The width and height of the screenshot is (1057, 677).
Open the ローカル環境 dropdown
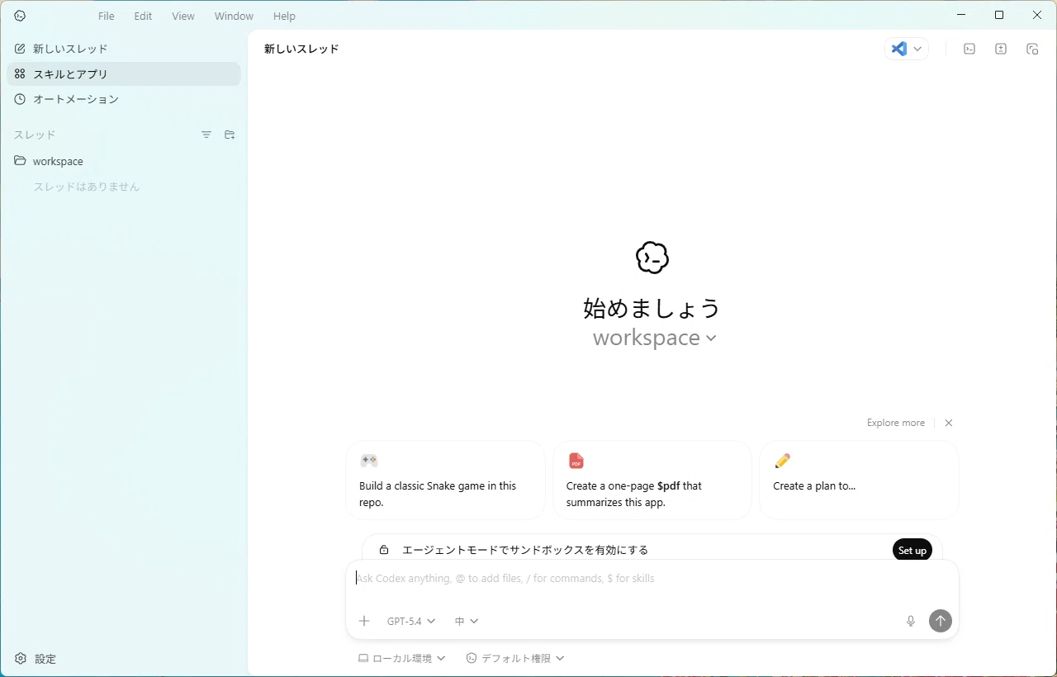click(x=402, y=658)
